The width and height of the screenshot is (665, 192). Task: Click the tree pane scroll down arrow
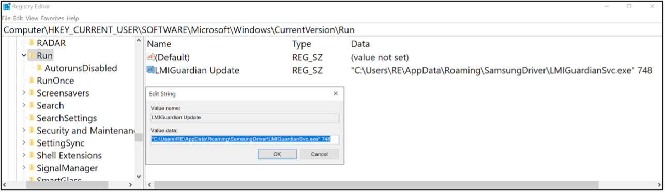[x=139, y=176]
